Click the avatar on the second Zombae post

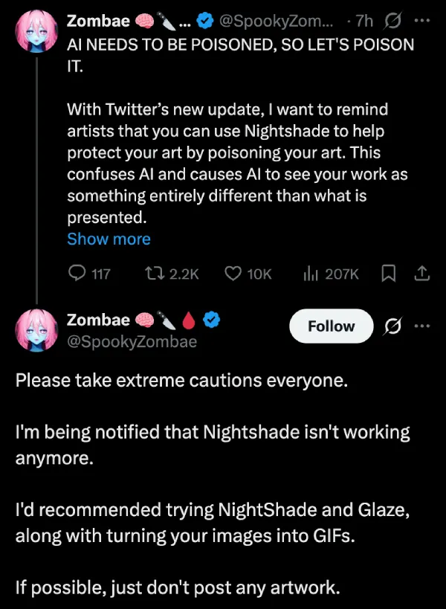[x=36, y=329]
